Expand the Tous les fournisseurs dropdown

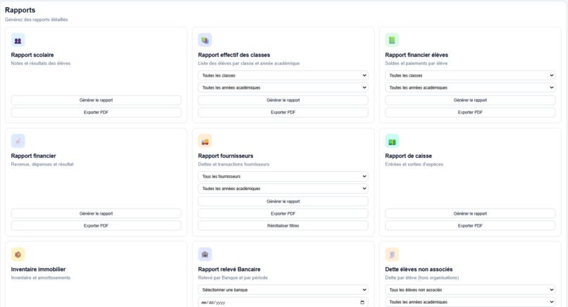click(x=283, y=176)
